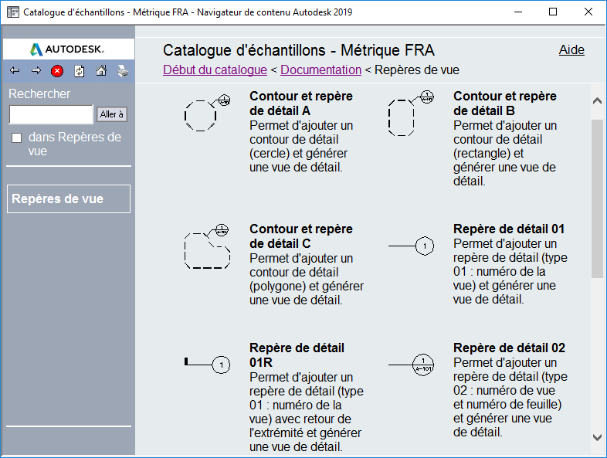Open the Documentation breadcrumb link
The height and width of the screenshot is (458, 607).
pos(320,70)
